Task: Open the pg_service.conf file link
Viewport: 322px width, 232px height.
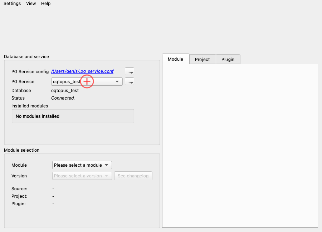Action: (82, 71)
